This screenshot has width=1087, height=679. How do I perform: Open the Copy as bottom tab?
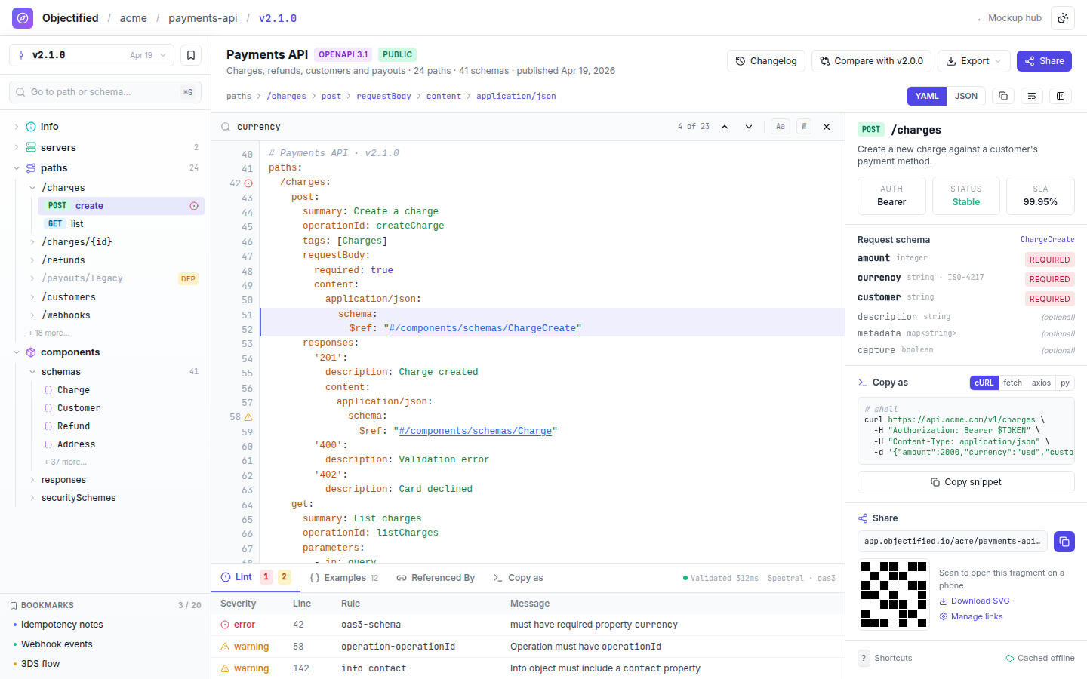click(518, 578)
